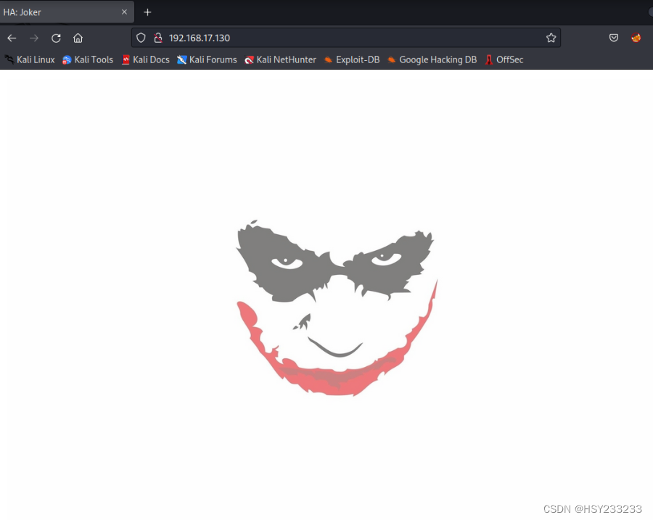The image size is (653, 520).
Task: Bookmark this page with the star
Action: coord(551,38)
